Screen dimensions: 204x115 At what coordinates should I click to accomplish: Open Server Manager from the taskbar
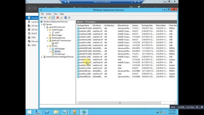coord(38,112)
